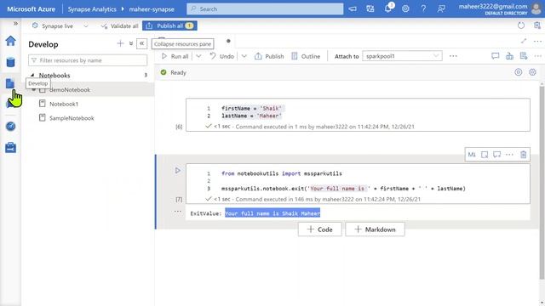Collapse the resources pane
The width and height of the screenshot is (545, 306).
coord(142,43)
